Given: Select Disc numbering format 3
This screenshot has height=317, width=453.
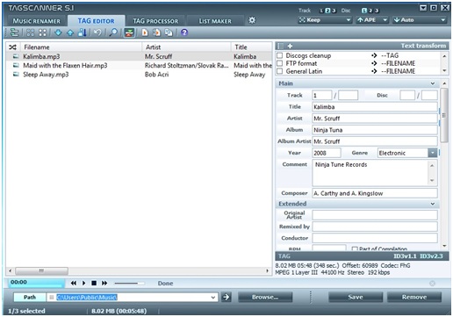Looking at the screenshot, I should coord(377,11).
